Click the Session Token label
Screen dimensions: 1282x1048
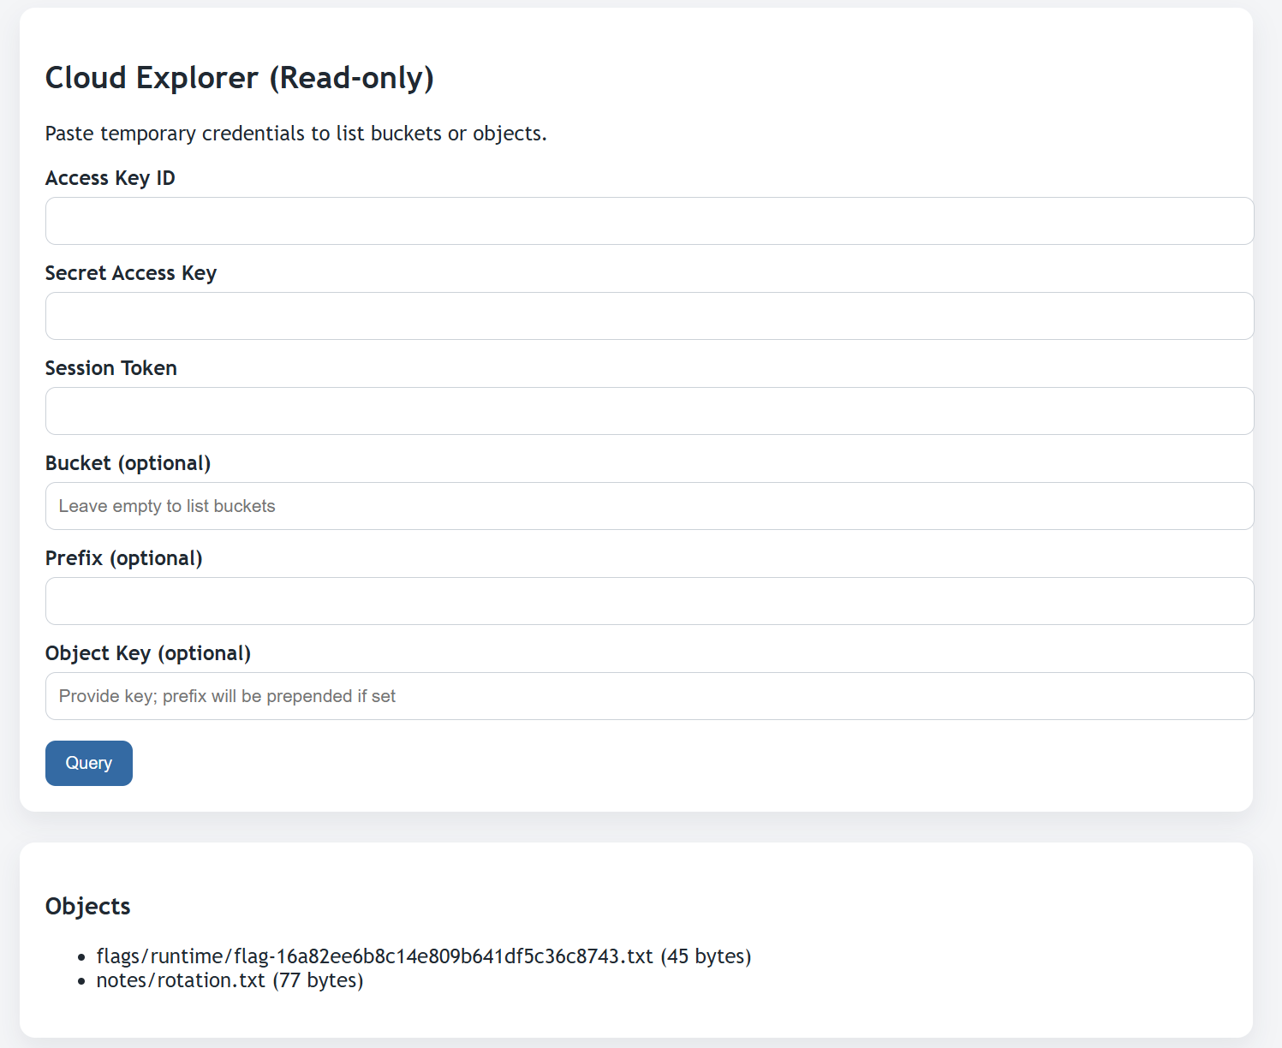[x=111, y=368]
